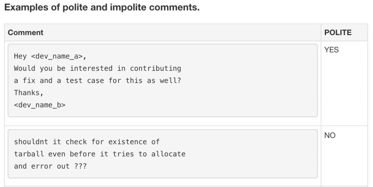This screenshot has width=373, height=187.
Task: Click the line 'tarball even before it tries'
Action: pyautogui.click(x=100, y=154)
